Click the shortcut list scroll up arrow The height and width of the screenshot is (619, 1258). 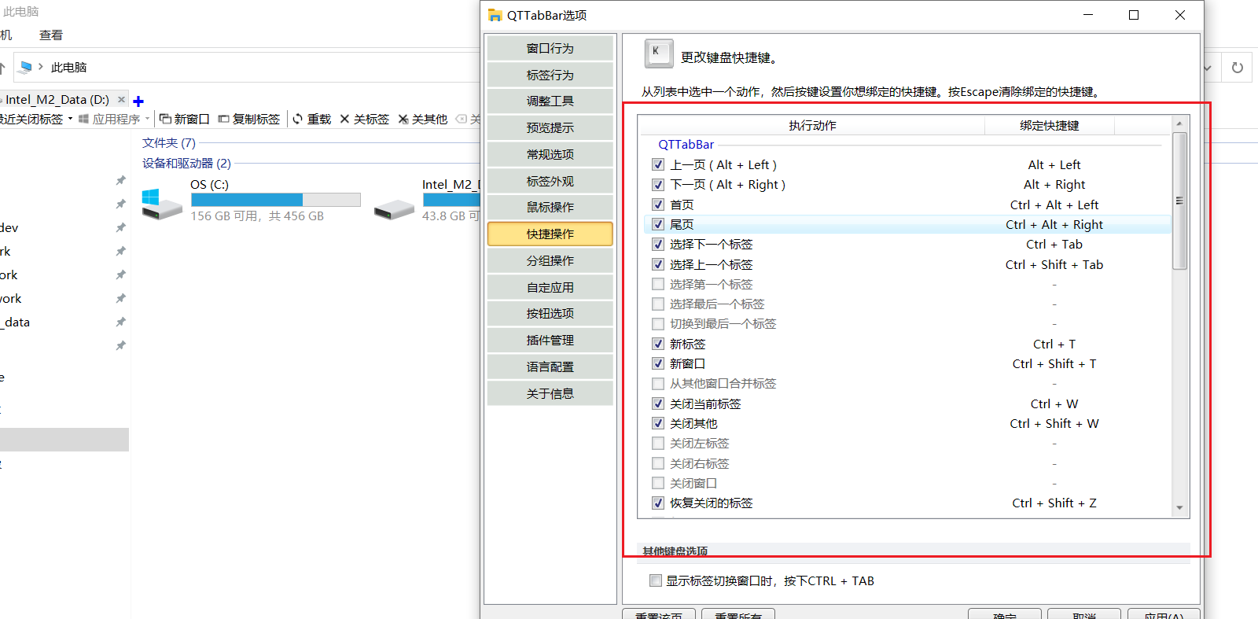point(1179,123)
